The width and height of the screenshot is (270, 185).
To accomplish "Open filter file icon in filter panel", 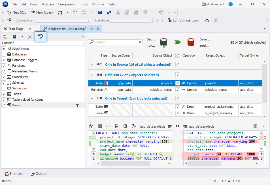I will tap(5, 36).
